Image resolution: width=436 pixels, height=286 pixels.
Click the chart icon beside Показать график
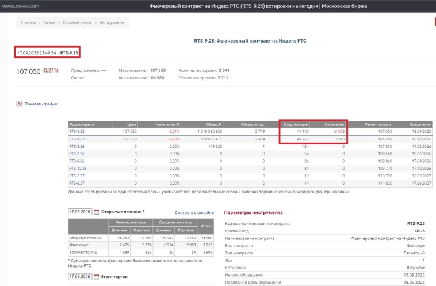coord(19,104)
